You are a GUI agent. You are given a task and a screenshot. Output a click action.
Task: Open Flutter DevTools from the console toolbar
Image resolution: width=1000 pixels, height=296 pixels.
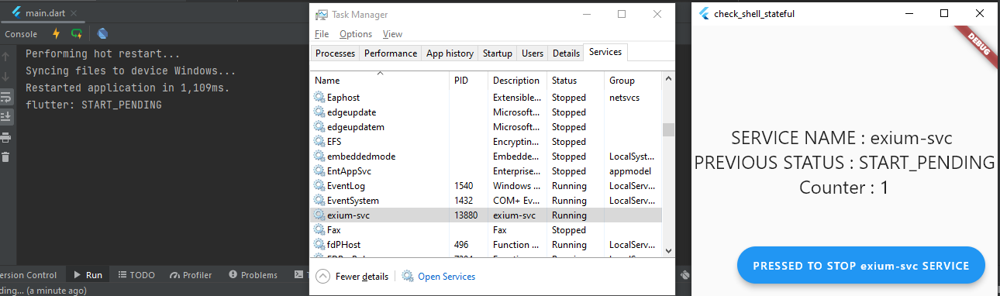pos(102,34)
